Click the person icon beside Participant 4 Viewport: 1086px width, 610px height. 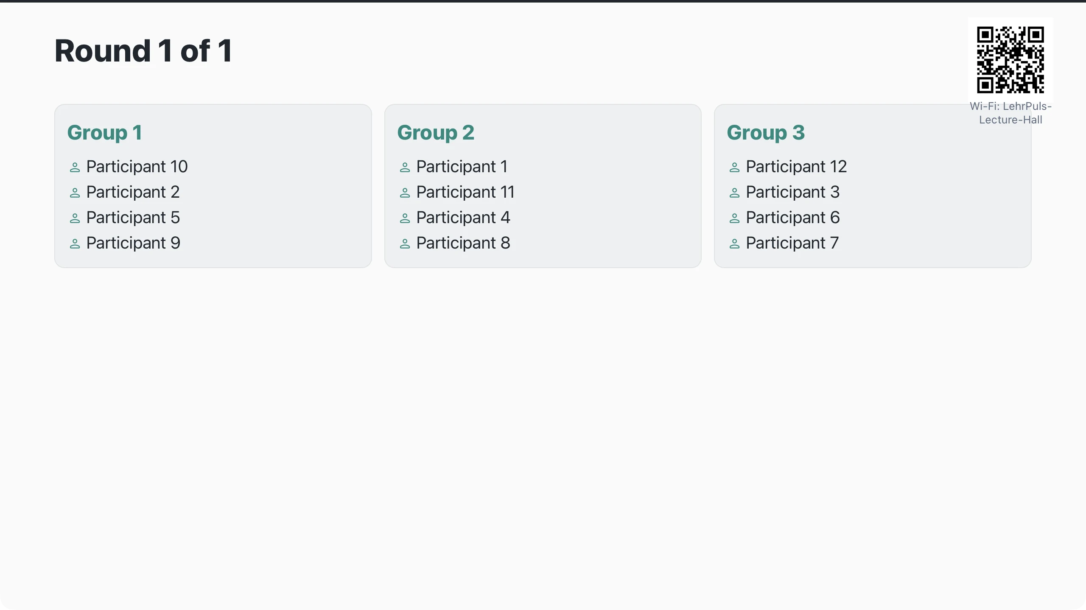pos(405,218)
